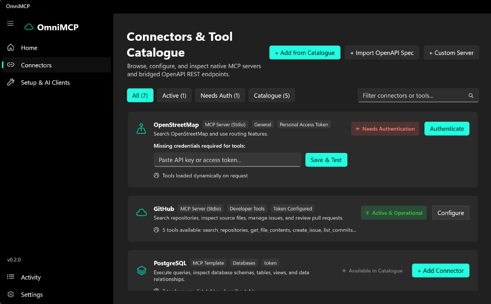
Task: Click the OpenStreetMap connector icon
Action: 141,129
